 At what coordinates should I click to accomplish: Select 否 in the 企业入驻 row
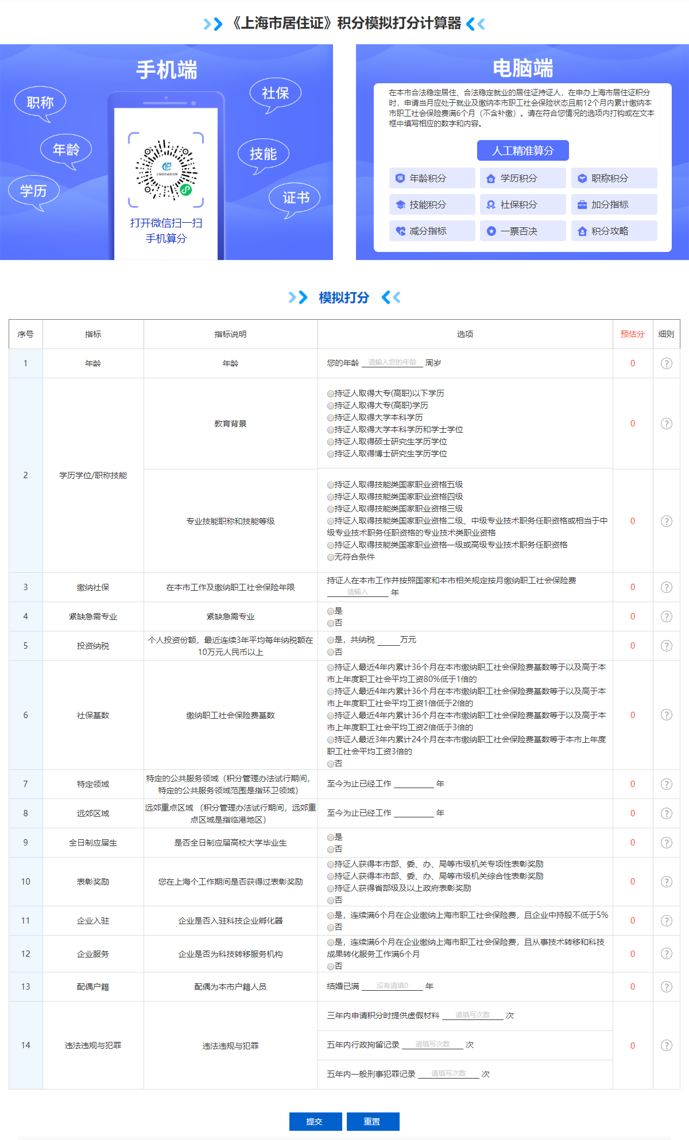coord(331,928)
